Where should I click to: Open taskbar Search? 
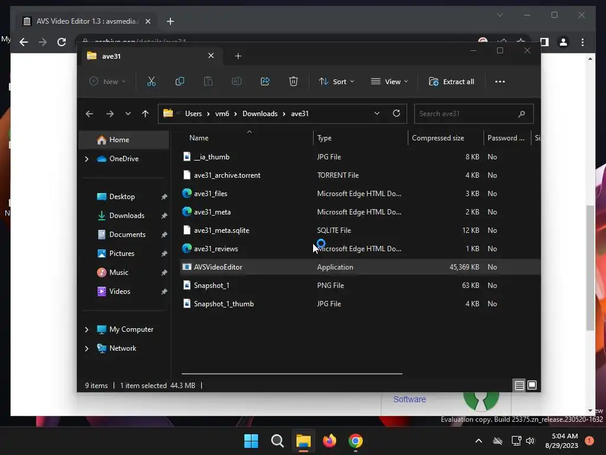tap(277, 441)
